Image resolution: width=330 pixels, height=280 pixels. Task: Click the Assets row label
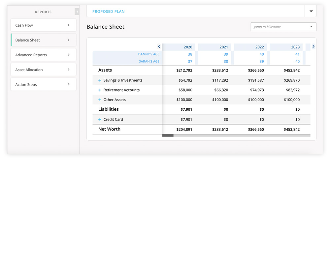tap(105, 70)
